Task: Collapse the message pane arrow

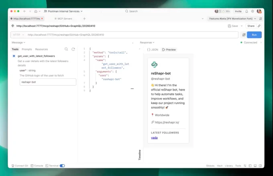Action: [x=132, y=43]
